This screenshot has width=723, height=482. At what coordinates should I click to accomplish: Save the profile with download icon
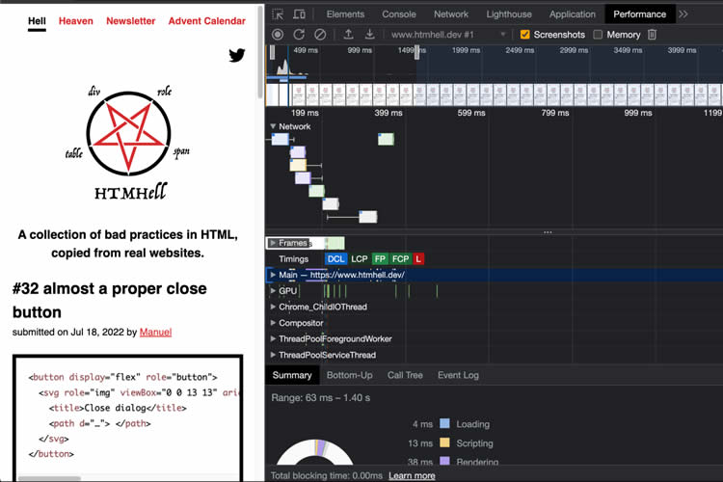click(x=370, y=34)
